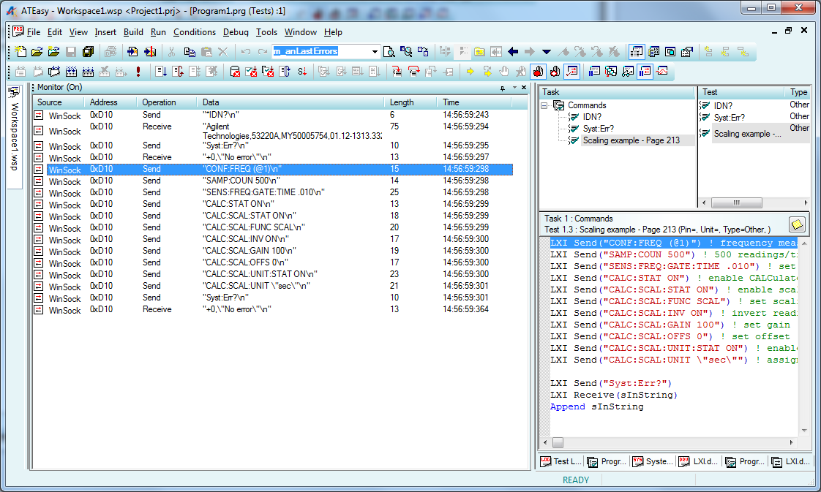Open the Build menu
This screenshot has width=821, height=492.
(133, 32)
